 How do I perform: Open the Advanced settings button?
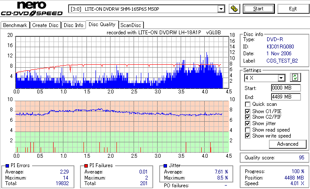coord(288,144)
